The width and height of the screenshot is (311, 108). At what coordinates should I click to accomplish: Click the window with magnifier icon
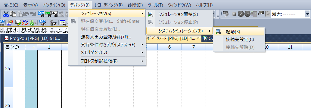pos(63,22)
